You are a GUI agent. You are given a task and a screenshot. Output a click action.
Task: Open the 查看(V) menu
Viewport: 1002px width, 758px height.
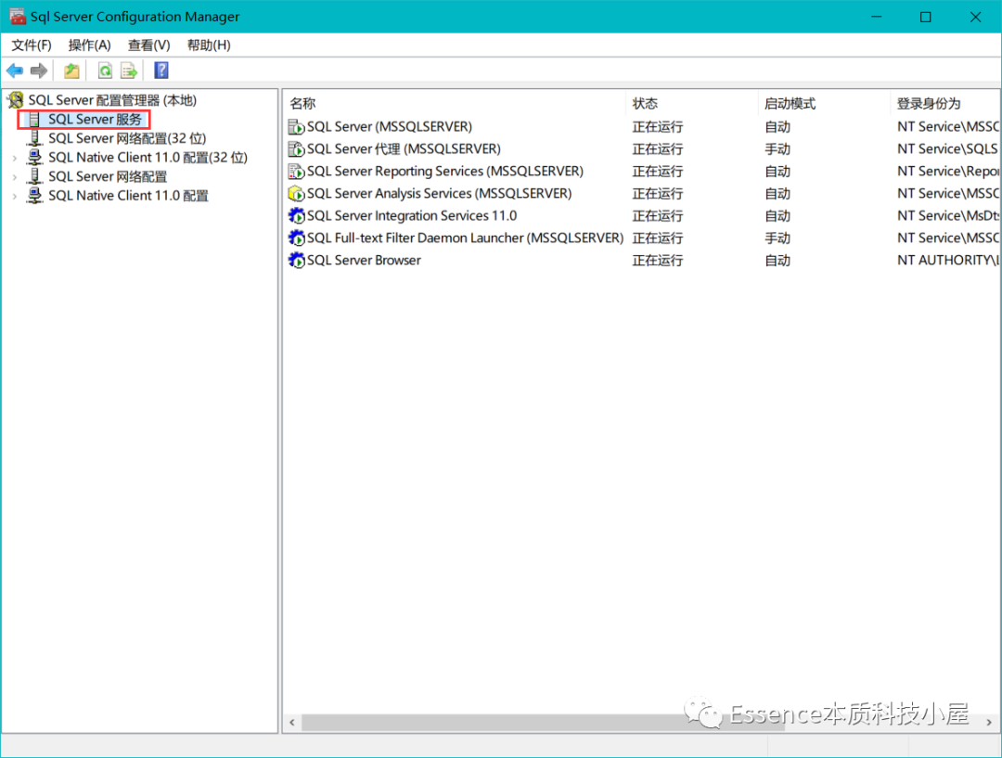point(148,45)
